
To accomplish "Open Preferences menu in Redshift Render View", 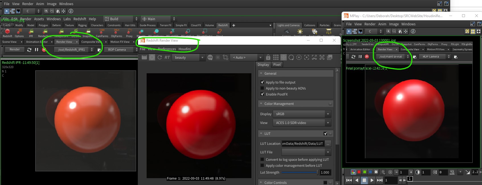I will [167, 49].
